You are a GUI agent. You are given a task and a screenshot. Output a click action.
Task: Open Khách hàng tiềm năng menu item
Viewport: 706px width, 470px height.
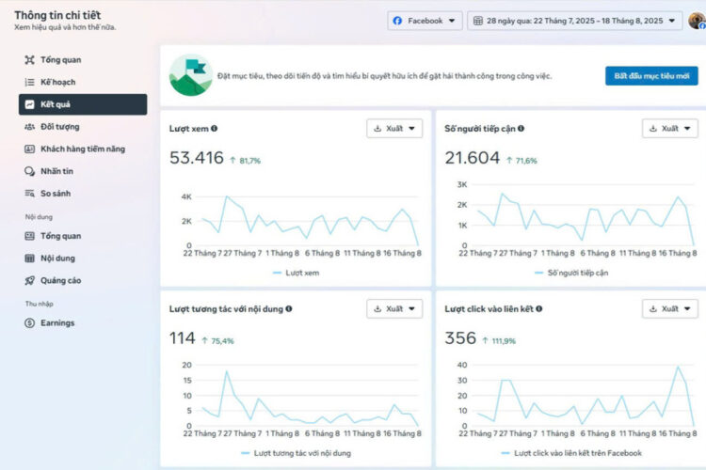coord(82,149)
